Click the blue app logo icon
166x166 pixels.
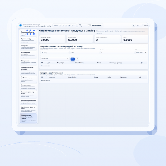point(20,25)
